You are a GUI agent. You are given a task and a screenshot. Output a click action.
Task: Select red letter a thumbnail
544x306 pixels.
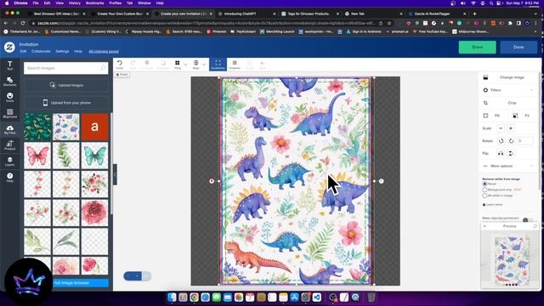94,127
